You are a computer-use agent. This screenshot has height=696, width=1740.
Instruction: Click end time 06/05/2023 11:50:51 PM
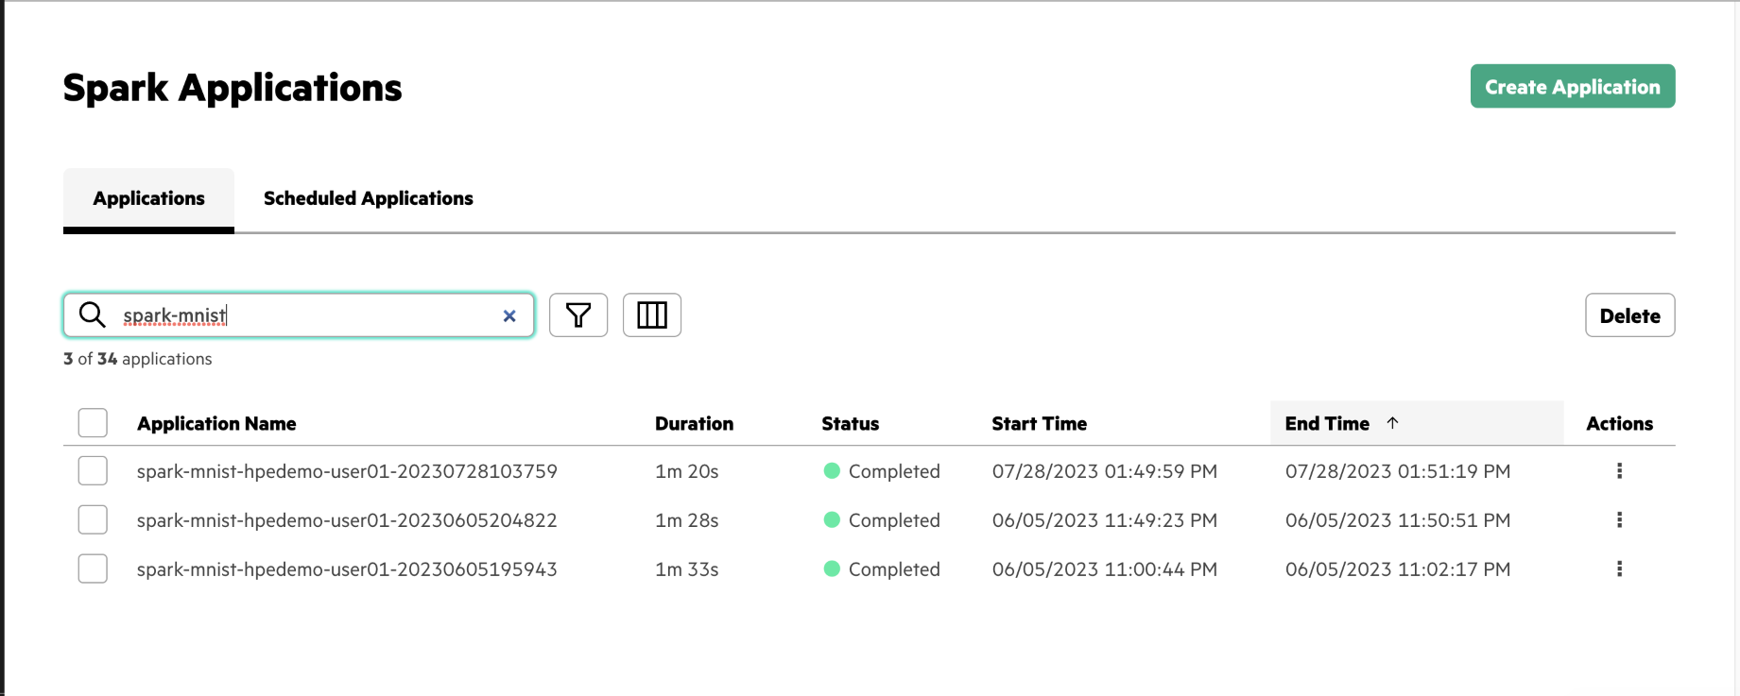point(1398,519)
